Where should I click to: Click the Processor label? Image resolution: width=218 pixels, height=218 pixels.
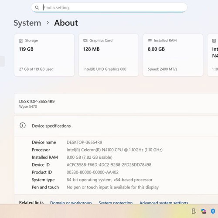tap(41, 150)
